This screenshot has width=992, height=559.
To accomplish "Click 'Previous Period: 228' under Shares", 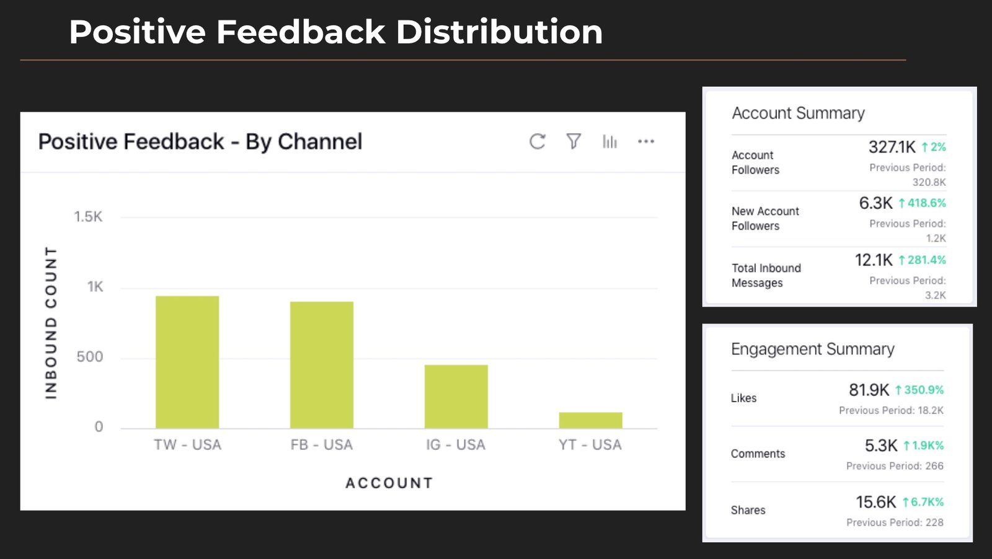I will pyautogui.click(x=895, y=522).
